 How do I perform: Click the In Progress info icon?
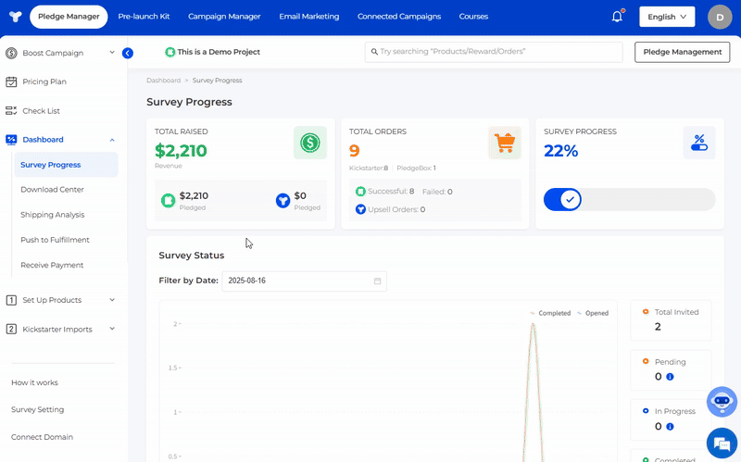tap(670, 427)
